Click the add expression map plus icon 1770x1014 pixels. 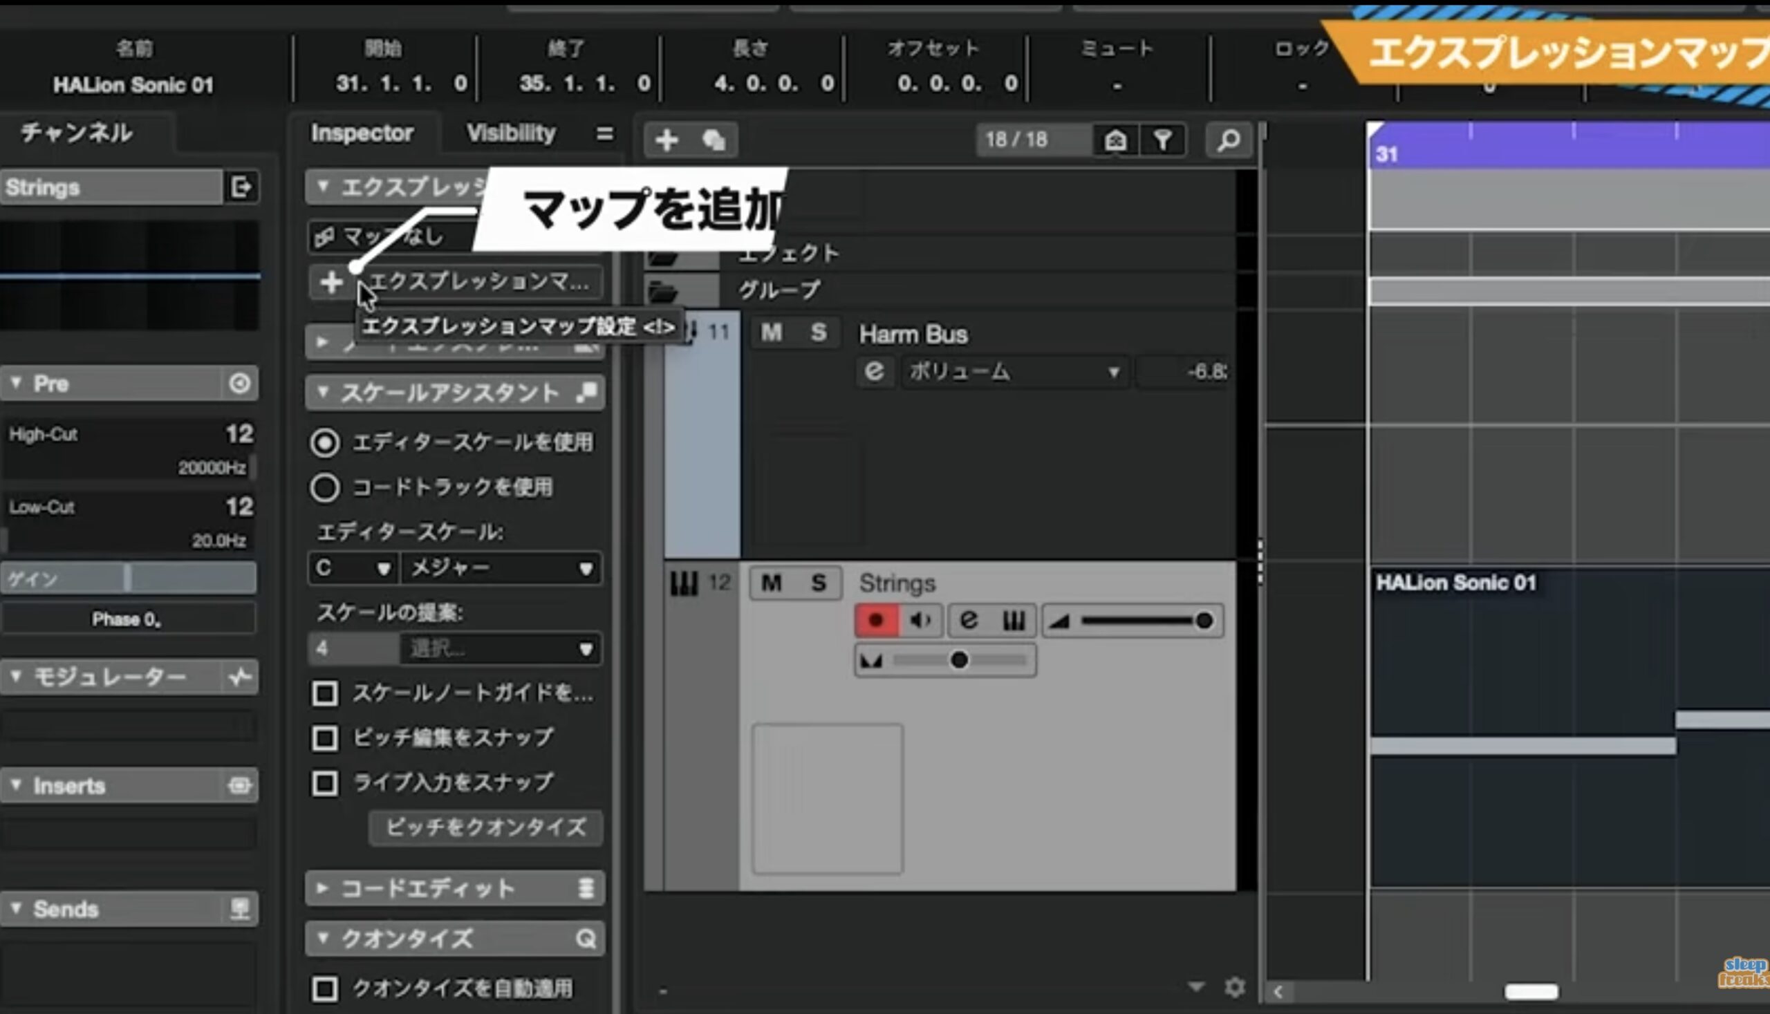coord(331,282)
